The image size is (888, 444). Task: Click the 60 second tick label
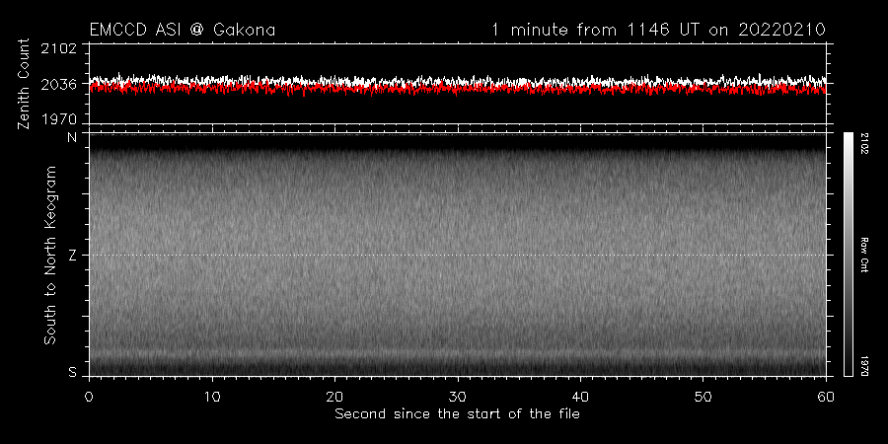tap(826, 396)
